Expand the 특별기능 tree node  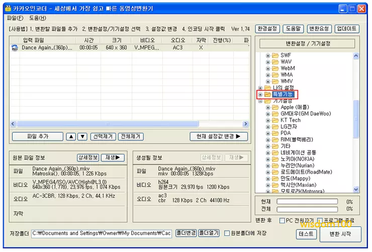pos(260,95)
